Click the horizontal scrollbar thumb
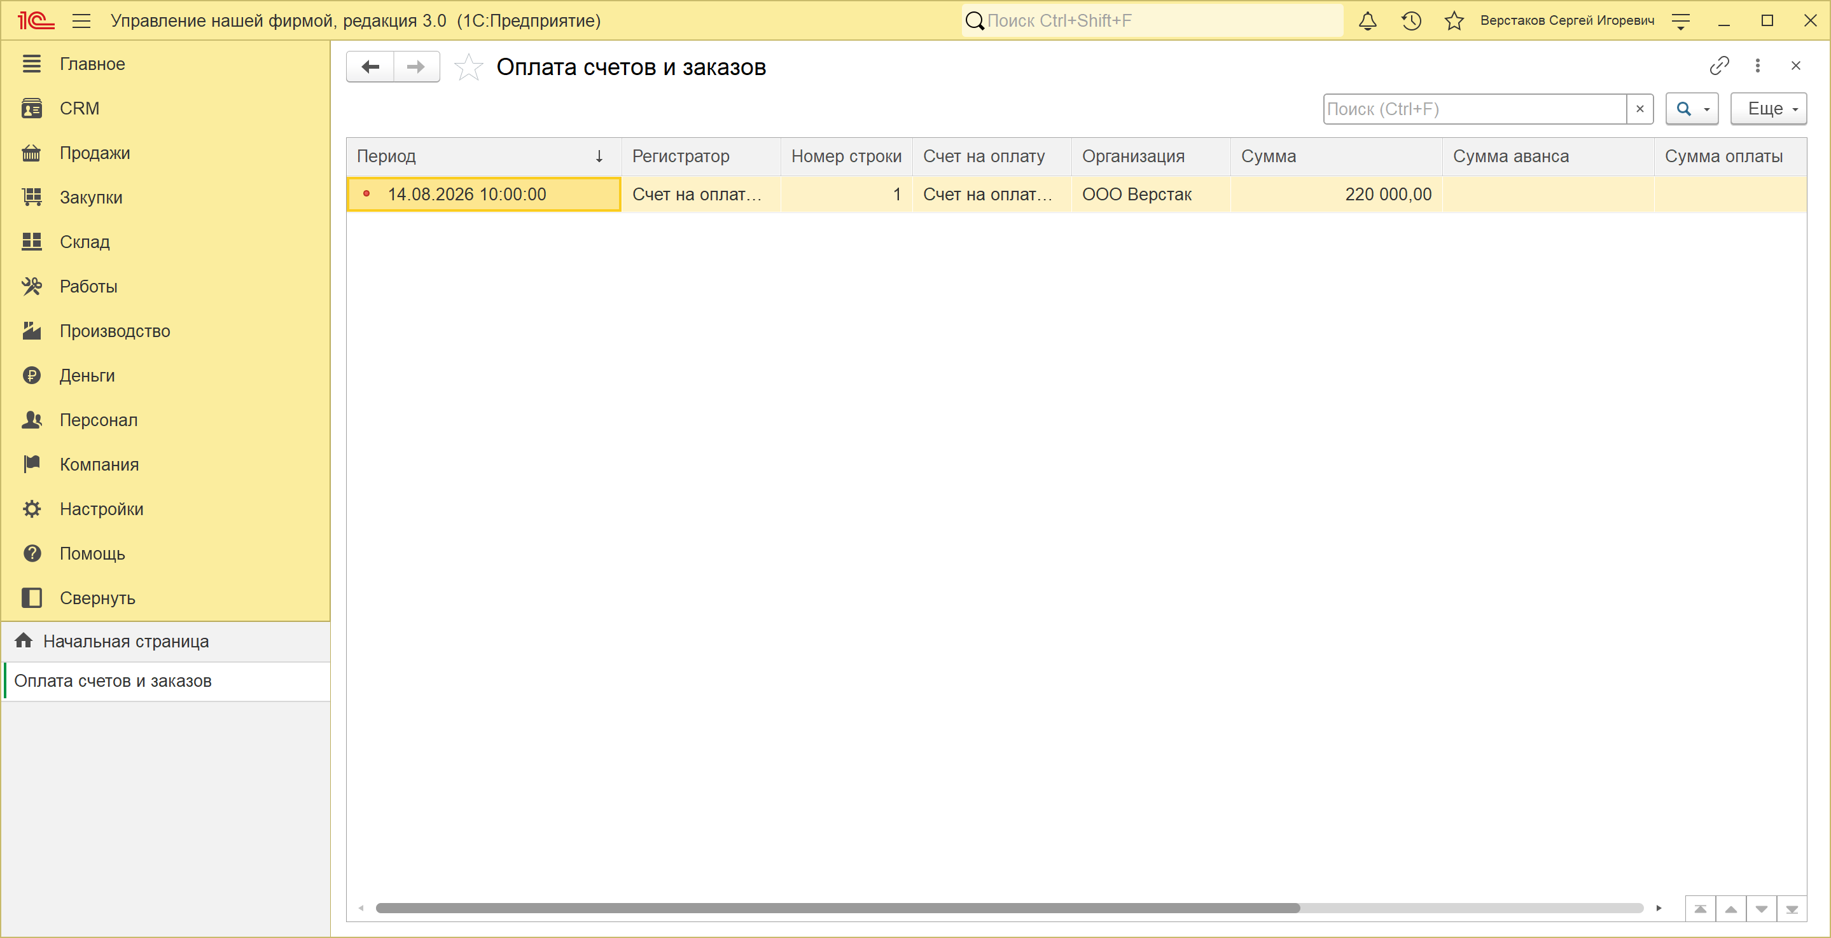The image size is (1831, 938). [837, 908]
